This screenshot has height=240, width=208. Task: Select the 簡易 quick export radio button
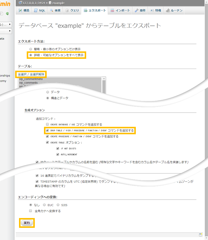click(30, 49)
